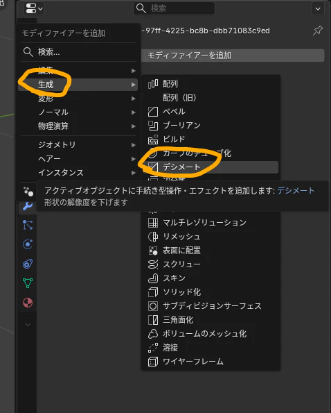Open the Object Data green triangle tab
The image size is (331, 413).
pyautogui.click(x=28, y=283)
